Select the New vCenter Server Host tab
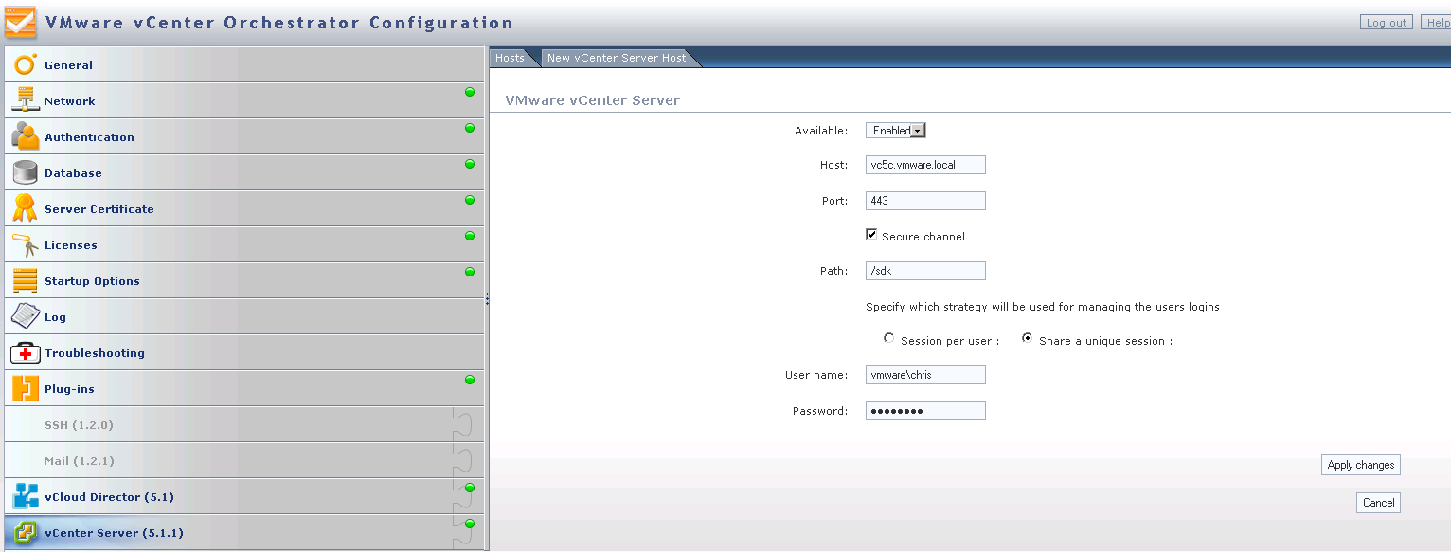This screenshot has height=552, width=1451. 617,58
